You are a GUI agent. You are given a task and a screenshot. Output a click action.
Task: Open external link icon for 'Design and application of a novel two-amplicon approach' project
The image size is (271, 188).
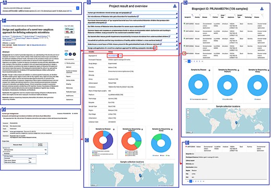(x=155, y=48)
